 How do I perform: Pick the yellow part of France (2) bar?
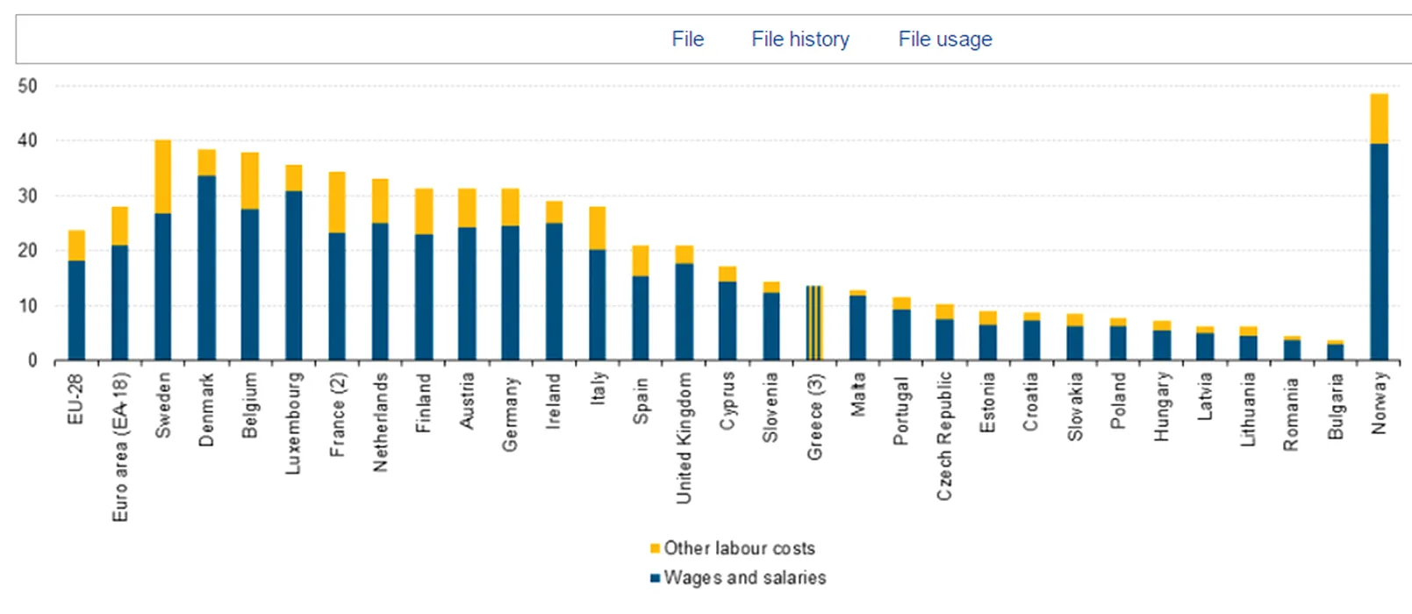pos(336,202)
